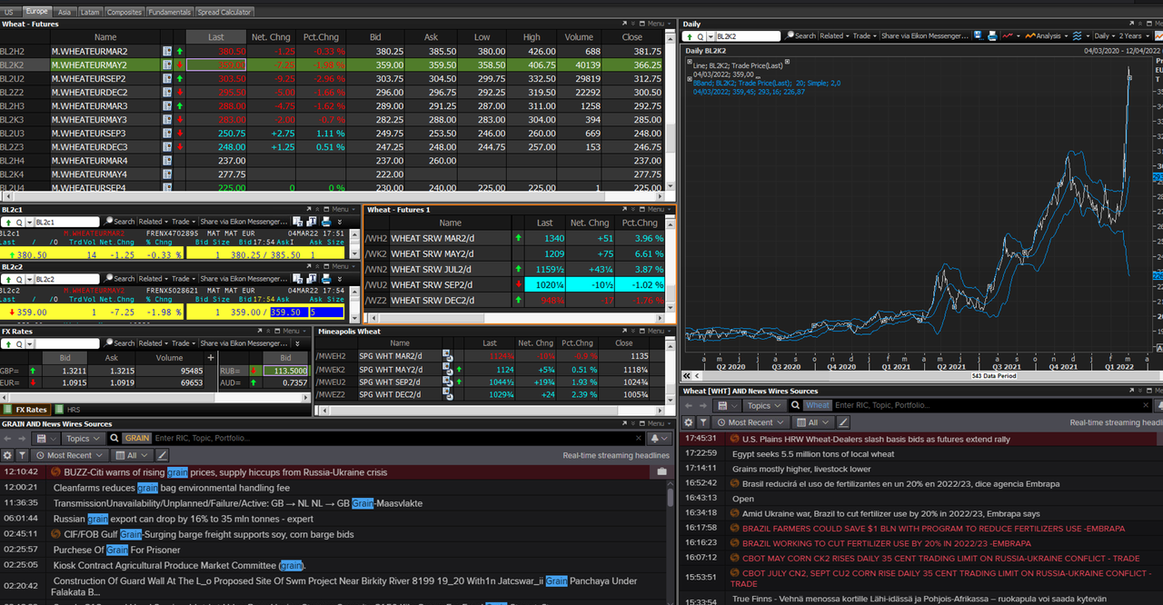The height and width of the screenshot is (605, 1163).
Task: Open the Spread Calculator tab
Action: click(x=224, y=12)
